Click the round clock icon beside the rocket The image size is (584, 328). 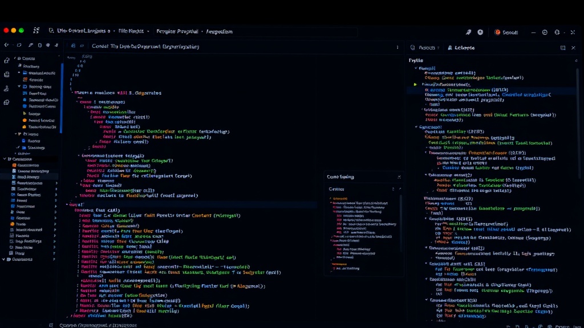[480, 32]
